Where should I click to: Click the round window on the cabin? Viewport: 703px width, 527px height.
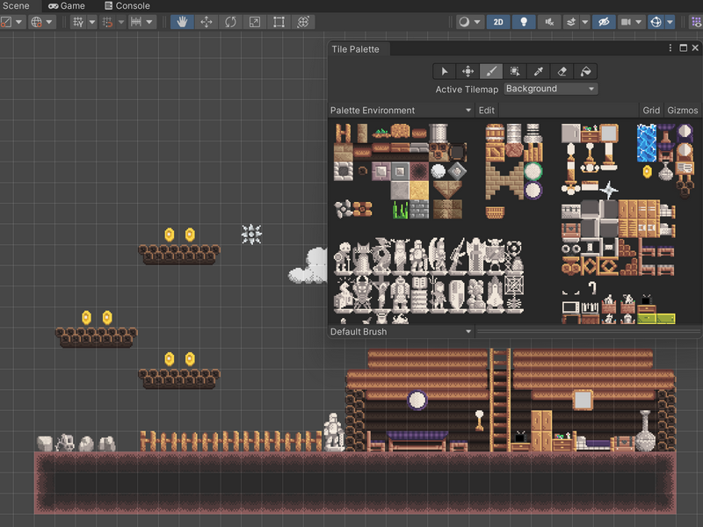click(x=417, y=401)
